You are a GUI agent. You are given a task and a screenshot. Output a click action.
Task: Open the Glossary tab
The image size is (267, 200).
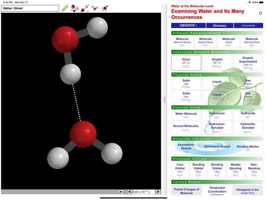[220, 25]
